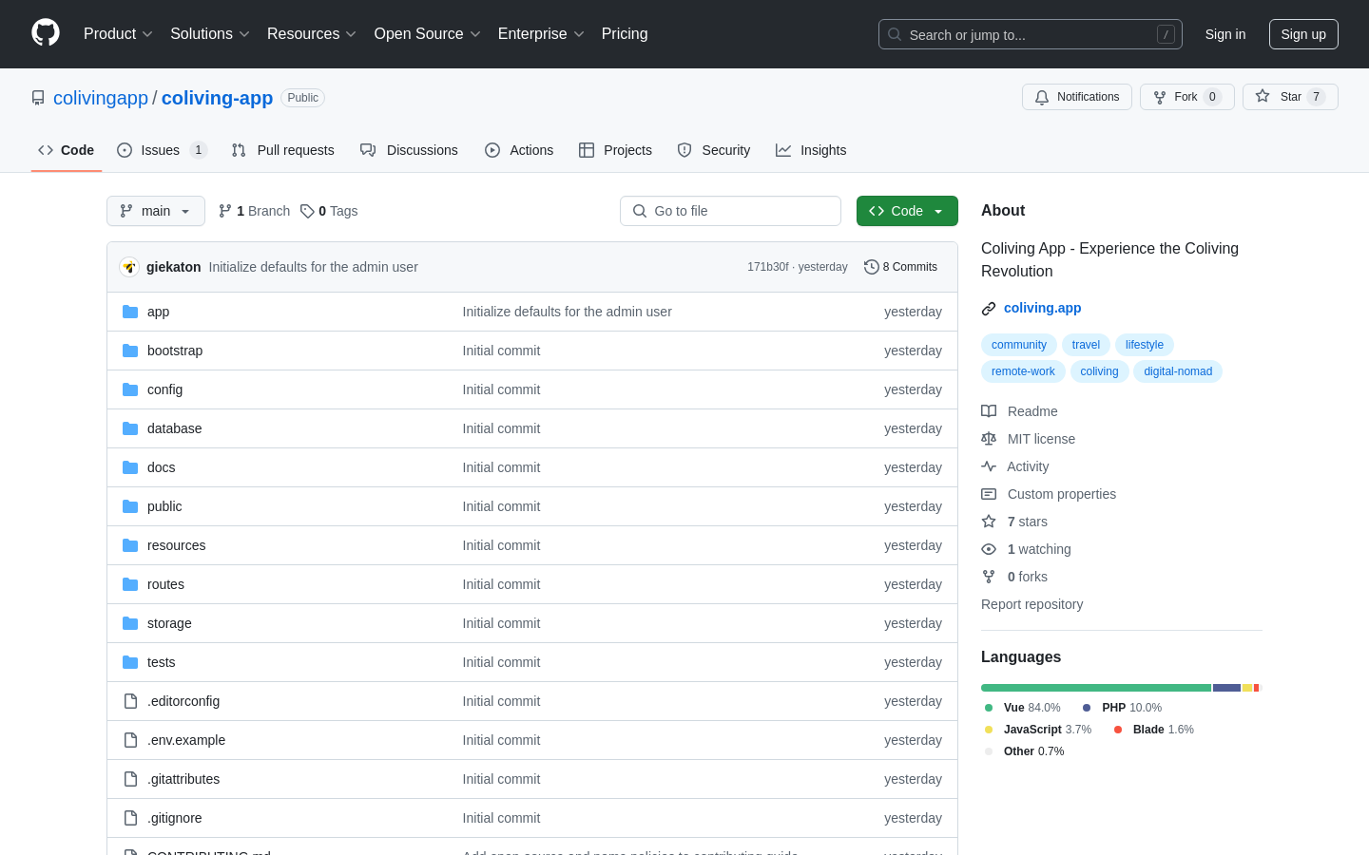This screenshot has height=855, width=1369.
Task: Click the Search or jump to field
Action: pyautogui.click(x=1031, y=34)
